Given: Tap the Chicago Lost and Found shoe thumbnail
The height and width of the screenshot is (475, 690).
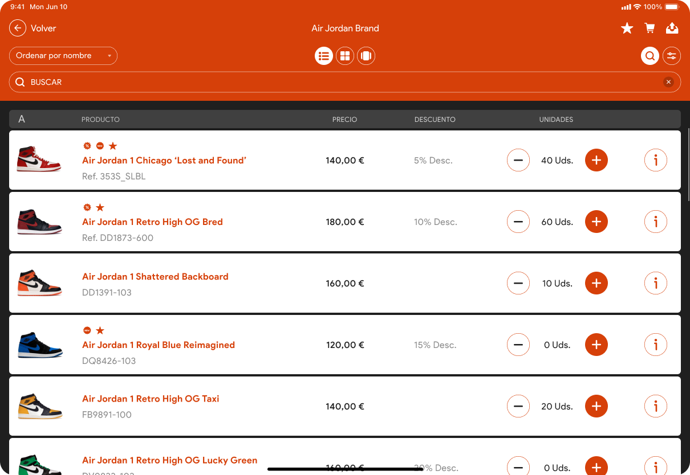Looking at the screenshot, I should click(39, 159).
